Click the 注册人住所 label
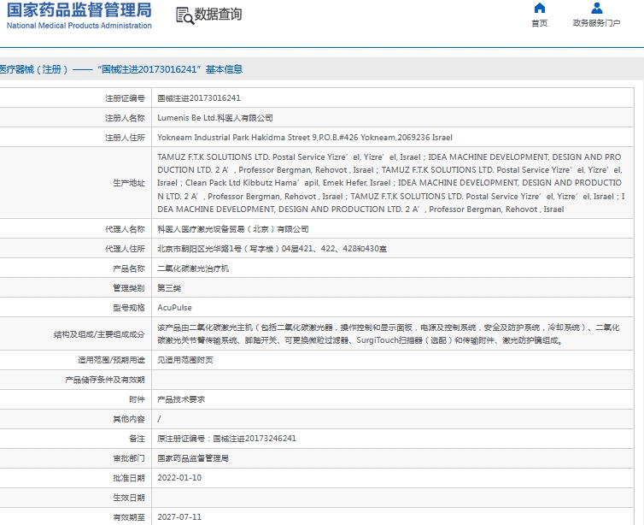Viewport: 644px width, 525px height. pyautogui.click(x=125, y=138)
